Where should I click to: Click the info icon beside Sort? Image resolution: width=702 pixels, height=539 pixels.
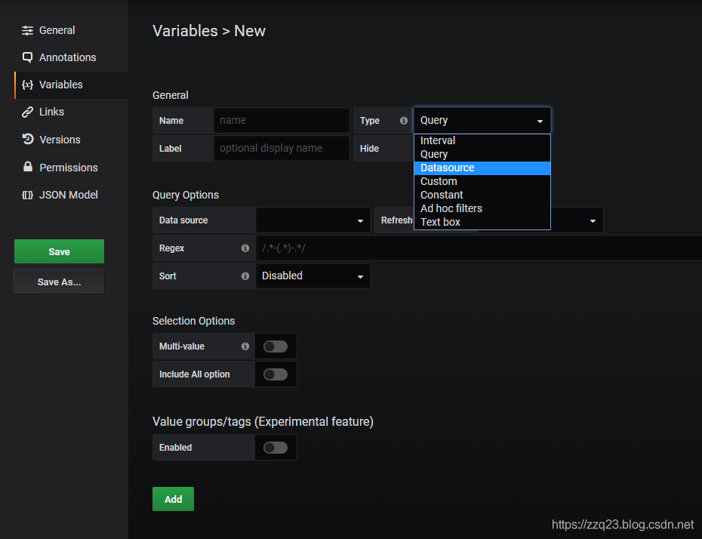[245, 276]
